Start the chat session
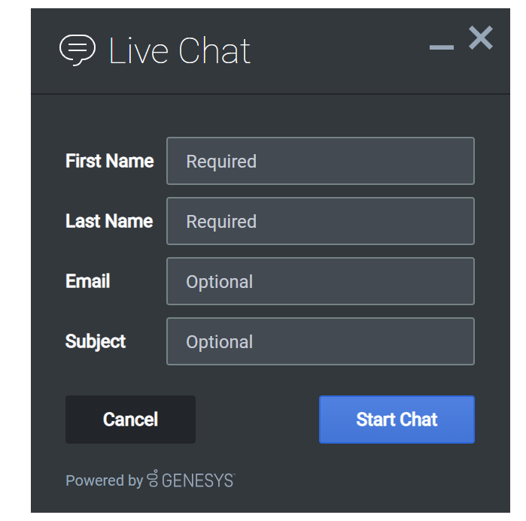 tap(397, 420)
